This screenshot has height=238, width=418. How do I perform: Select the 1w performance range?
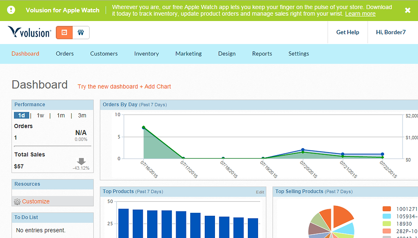[40, 115]
